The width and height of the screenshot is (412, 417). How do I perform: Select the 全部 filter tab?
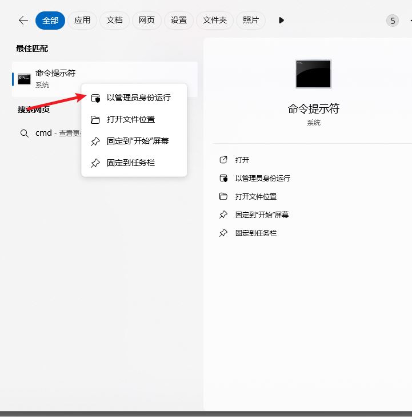(x=50, y=21)
